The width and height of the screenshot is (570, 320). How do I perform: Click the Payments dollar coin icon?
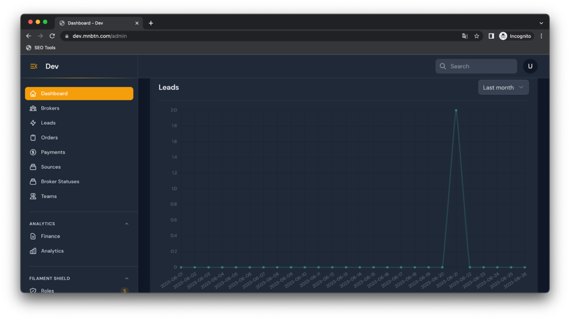pyautogui.click(x=33, y=152)
